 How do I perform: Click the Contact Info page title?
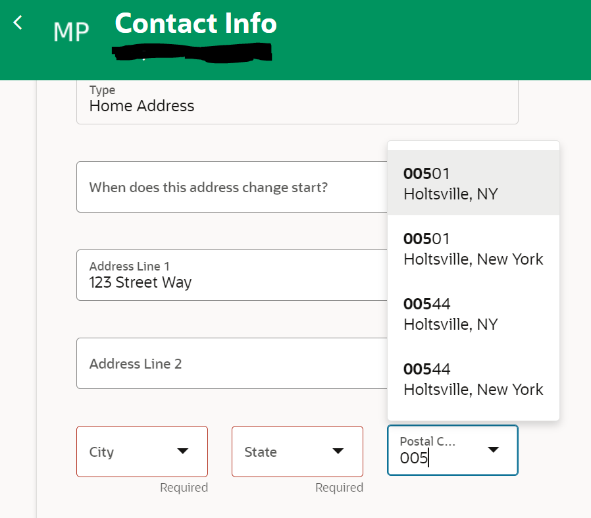195,24
